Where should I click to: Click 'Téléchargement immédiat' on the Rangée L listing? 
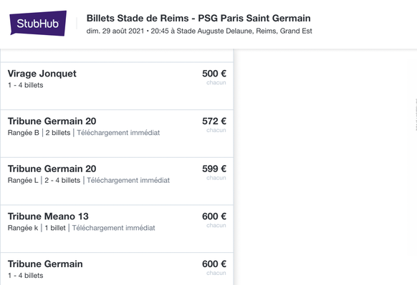click(128, 180)
